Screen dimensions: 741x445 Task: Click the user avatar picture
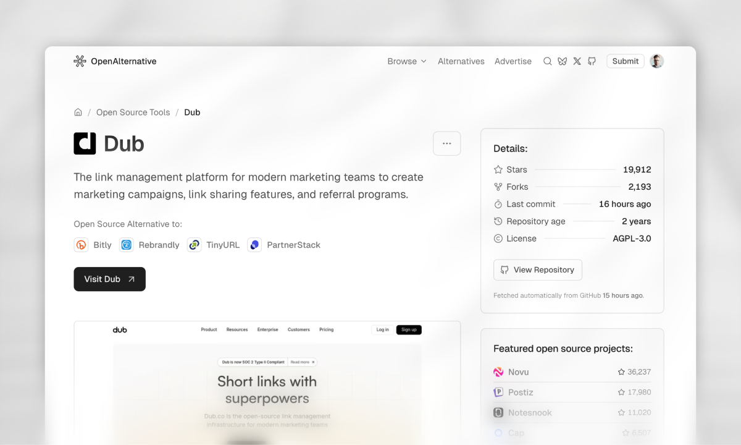click(x=657, y=61)
